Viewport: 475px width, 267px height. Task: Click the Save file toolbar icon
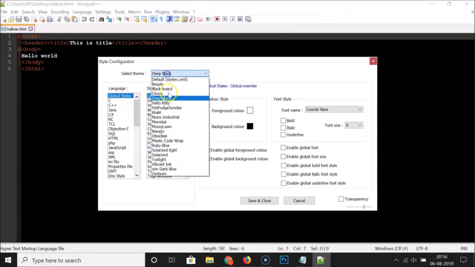click(x=19, y=19)
